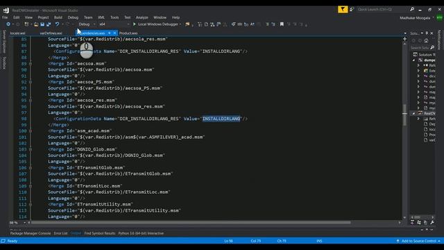Screen dimensions: 444x250
Task: Close the Solution Explorer panel
Action: 432,33
